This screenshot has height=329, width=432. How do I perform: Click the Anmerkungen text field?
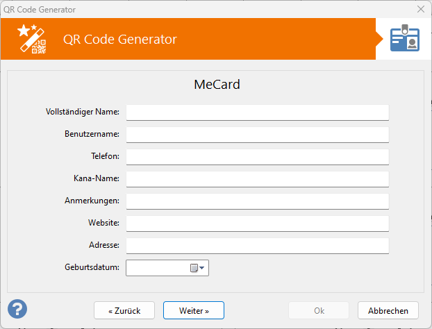point(257,201)
